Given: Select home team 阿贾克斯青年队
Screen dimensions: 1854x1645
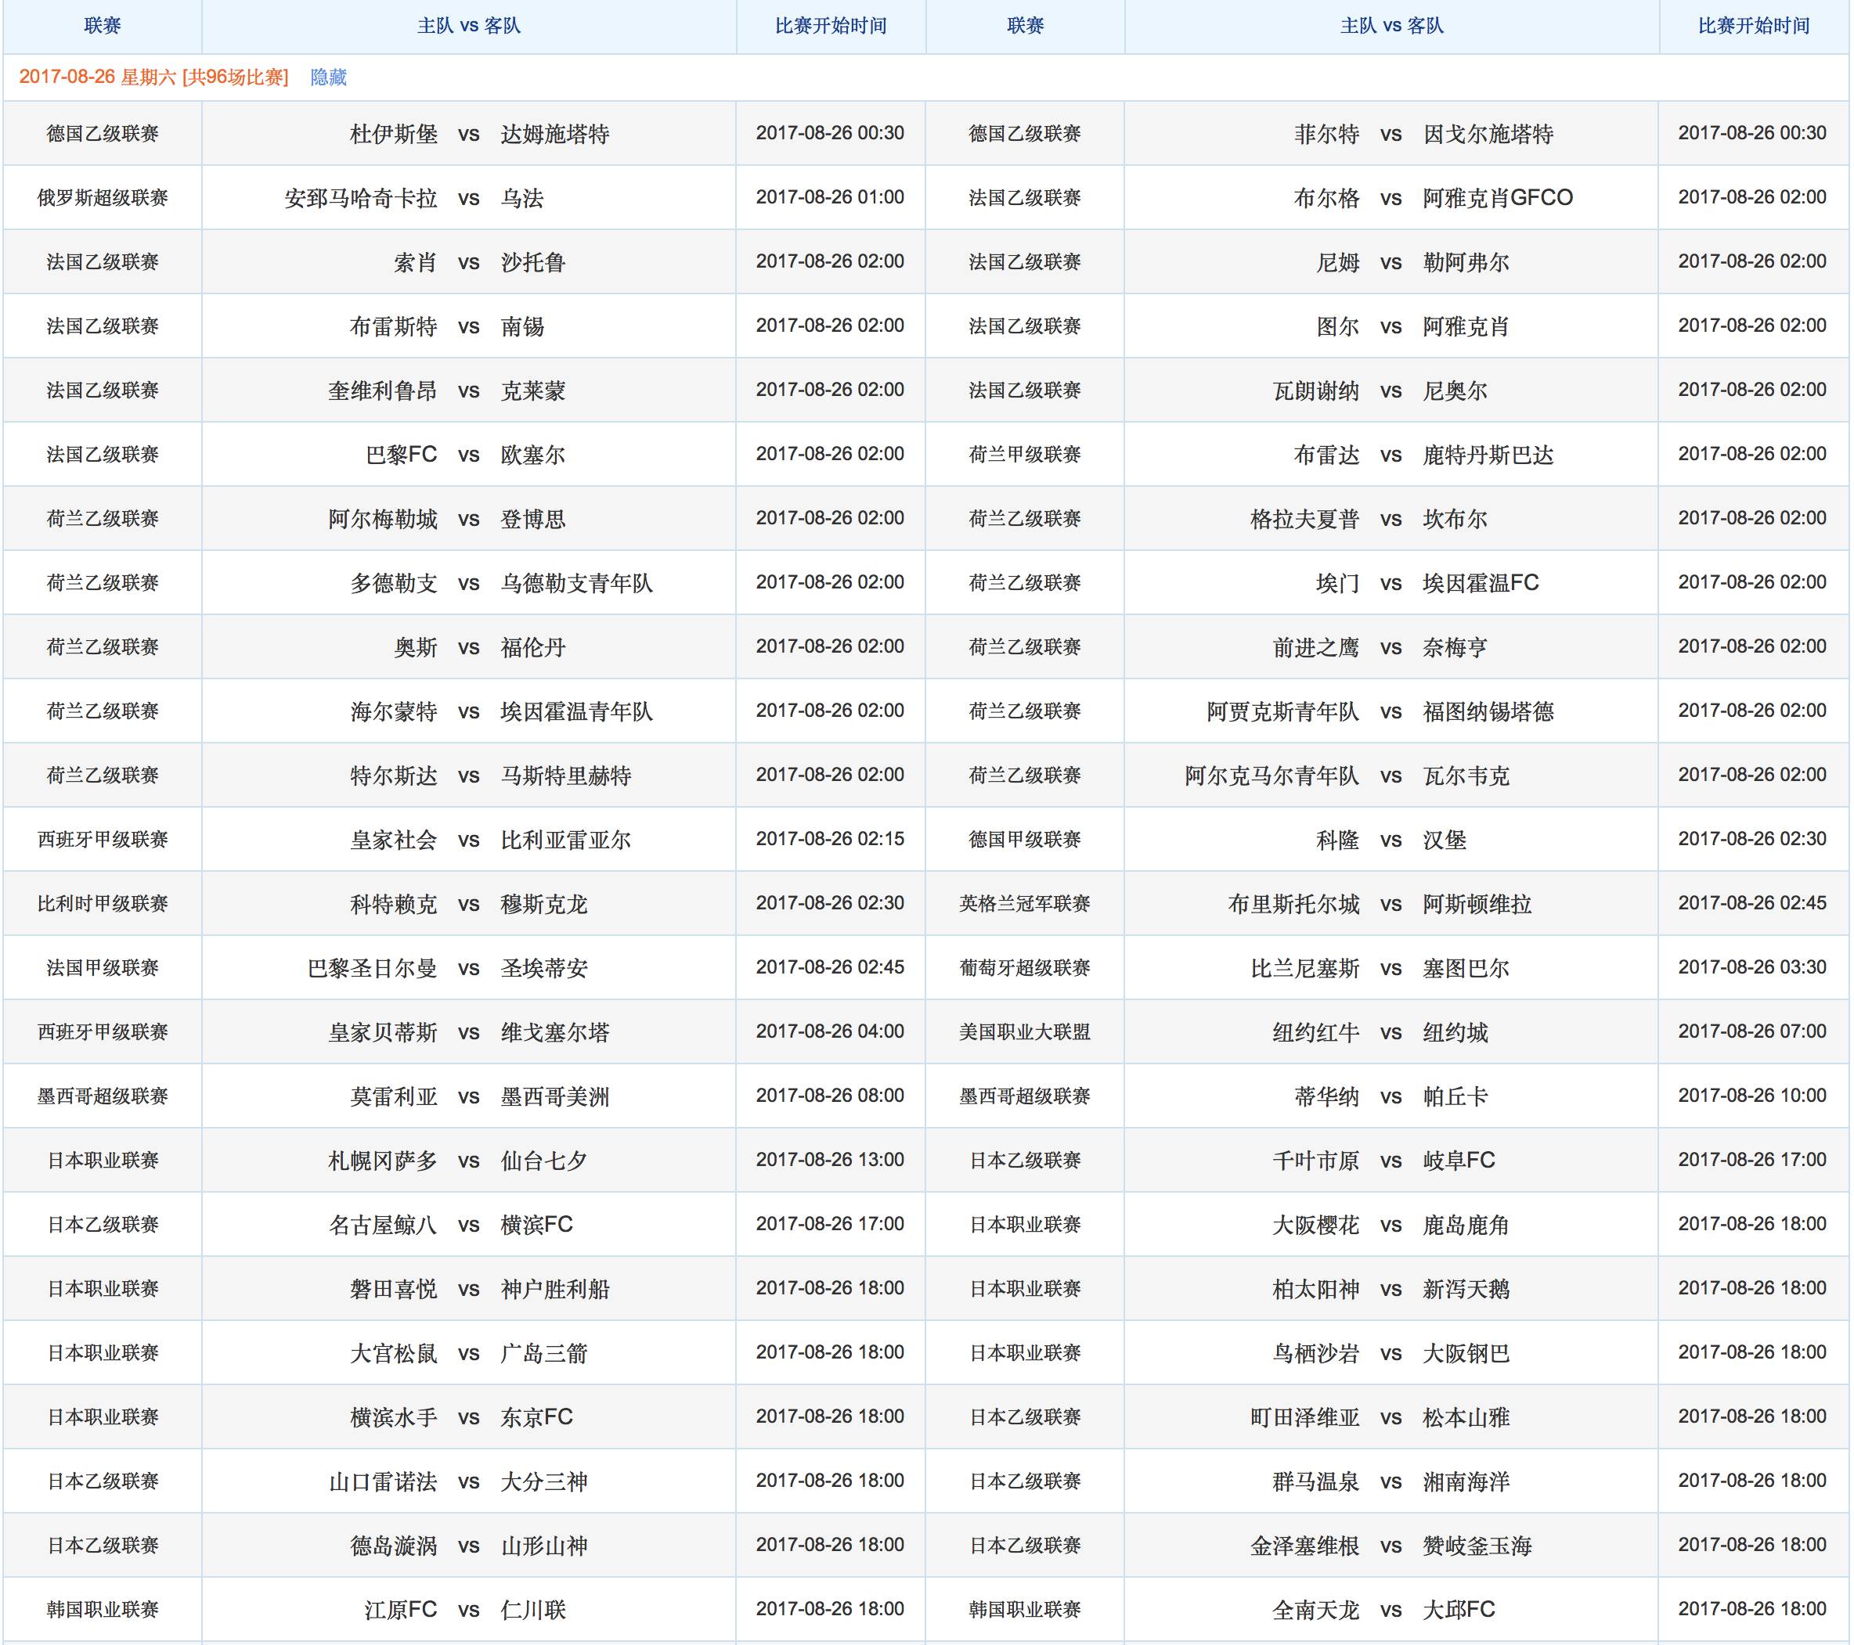Looking at the screenshot, I should coord(1283,712).
